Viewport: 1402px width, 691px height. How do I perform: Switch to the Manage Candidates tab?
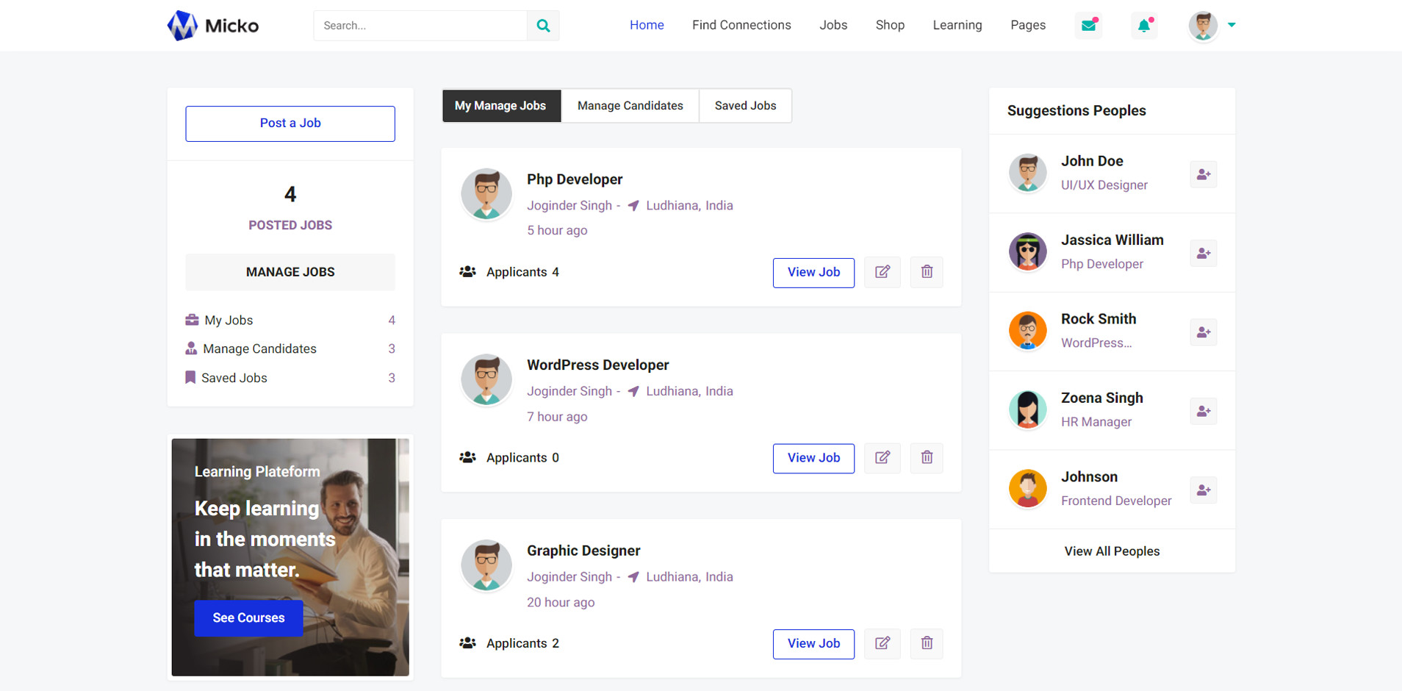(630, 106)
